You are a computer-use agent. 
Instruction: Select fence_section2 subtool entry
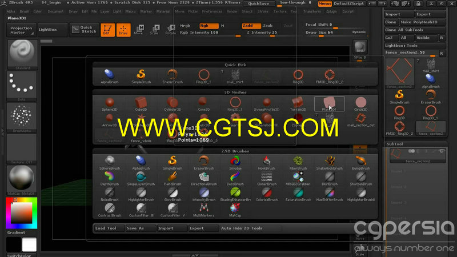click(418, 155)
